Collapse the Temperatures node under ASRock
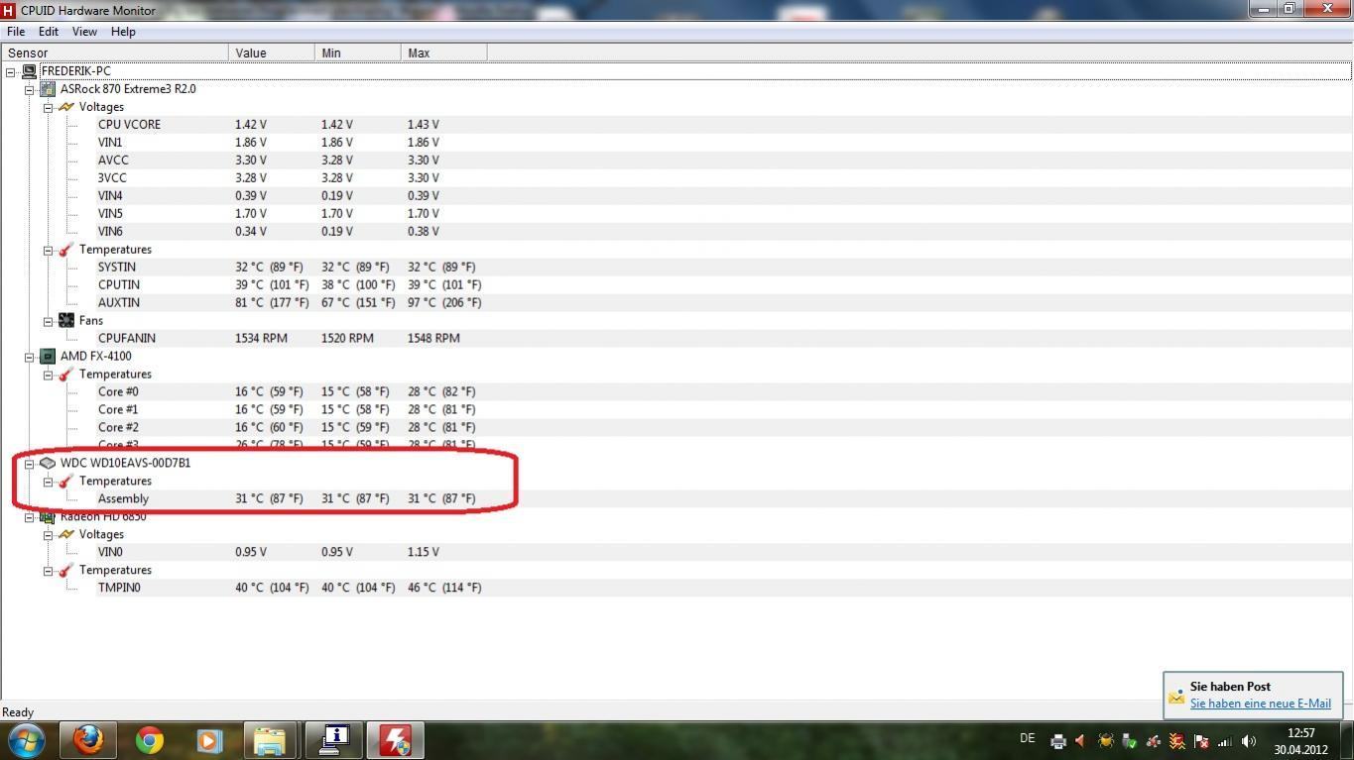 tap(48, 250)
